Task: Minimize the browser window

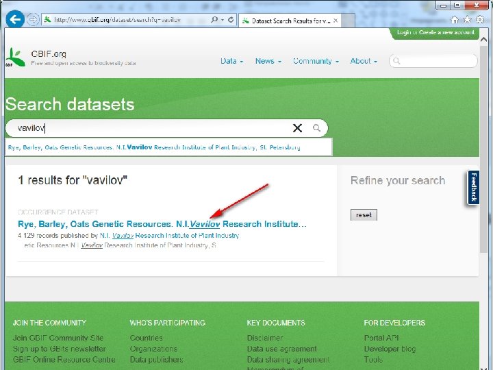Action: point(443,5)
